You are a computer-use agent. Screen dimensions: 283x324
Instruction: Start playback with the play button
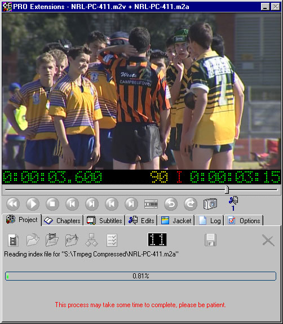(x=33, y=204)
